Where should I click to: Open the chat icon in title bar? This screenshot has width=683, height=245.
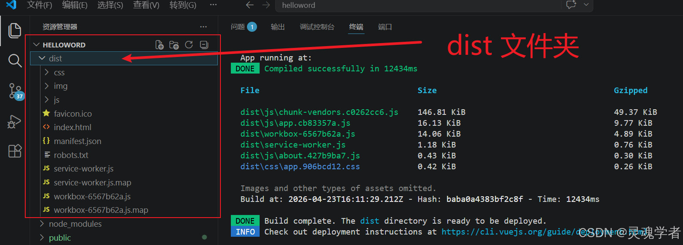tap(571, 5)
